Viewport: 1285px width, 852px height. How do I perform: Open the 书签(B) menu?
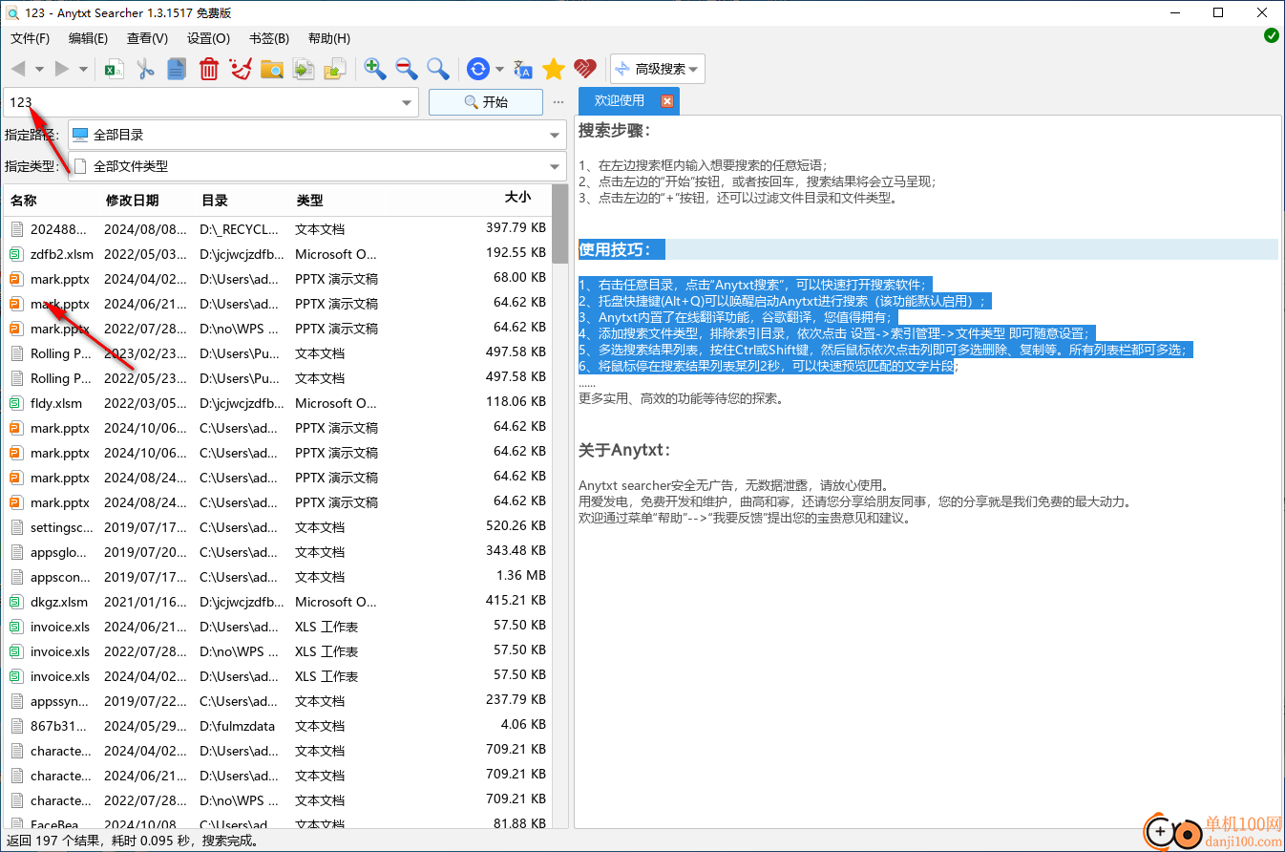(269, 38)
